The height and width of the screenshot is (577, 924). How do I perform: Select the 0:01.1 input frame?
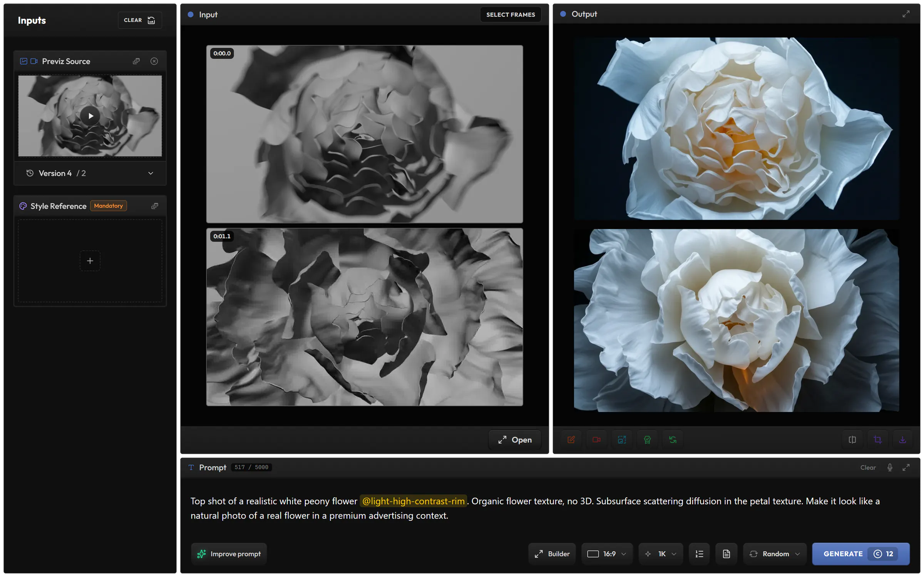coord(365,317)
